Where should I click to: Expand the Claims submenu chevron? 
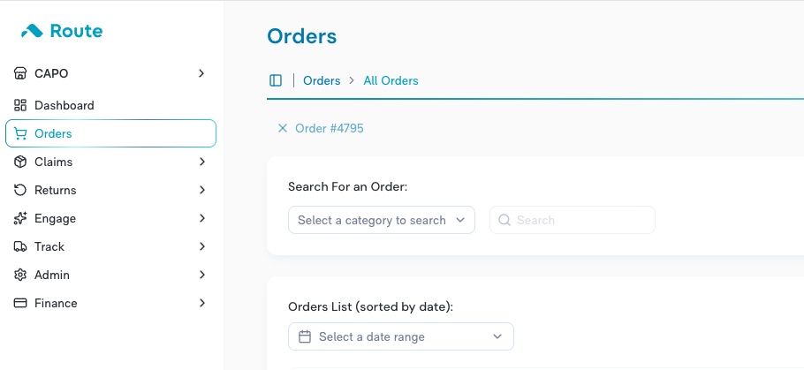point(202,162)
